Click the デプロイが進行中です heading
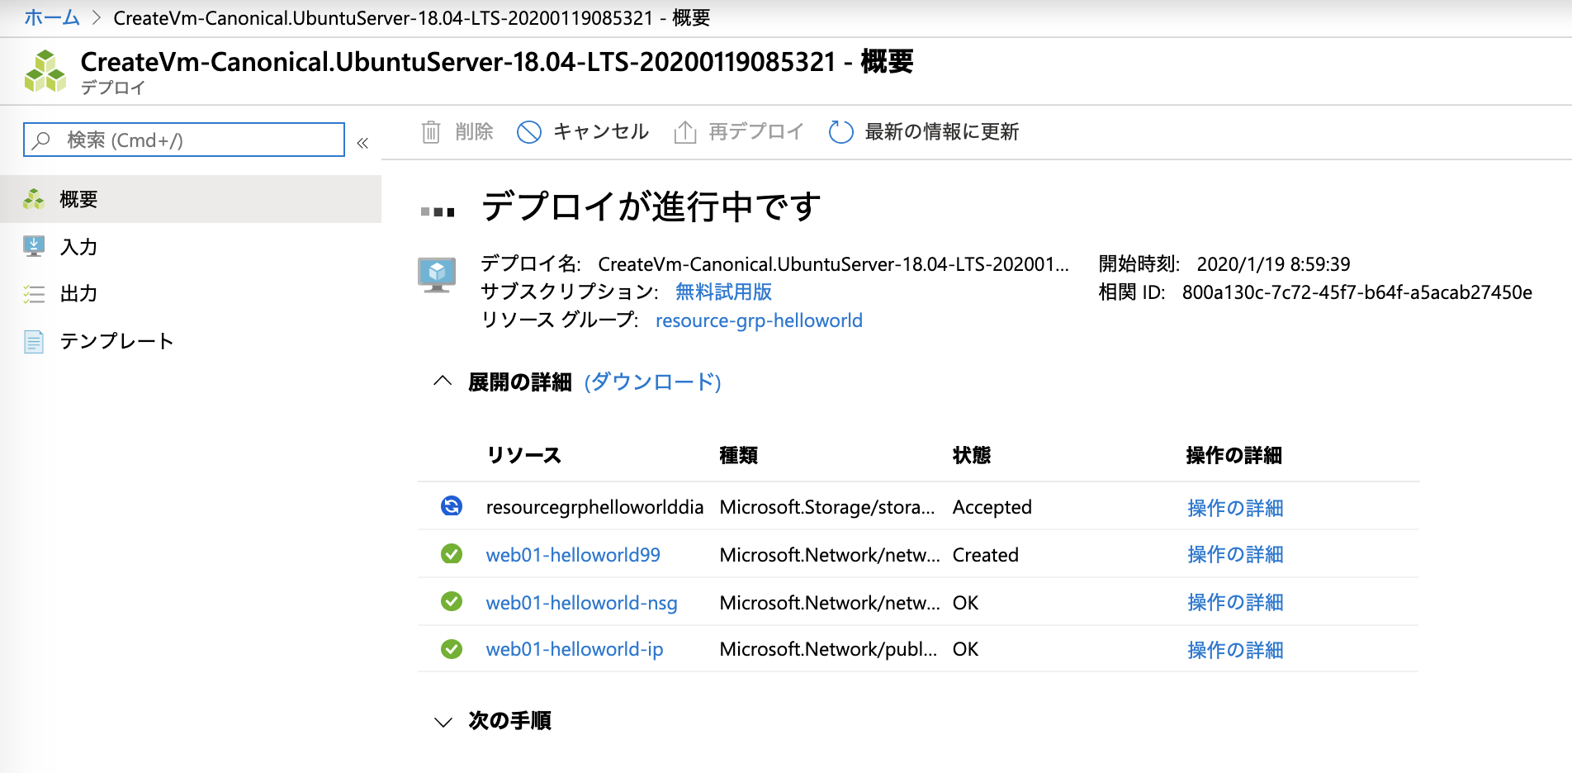Image resolution: width=1572 pixels, height=773 pixels. (651, 206)
